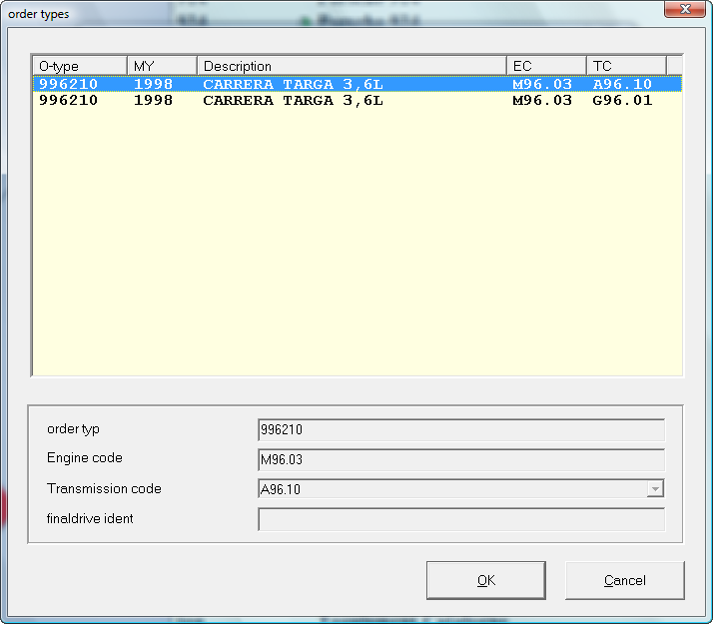Viewport: 713px width, 624px height.
Task: Click 1998 in the highlighted A96.10 row
Action: pos(153,84)
